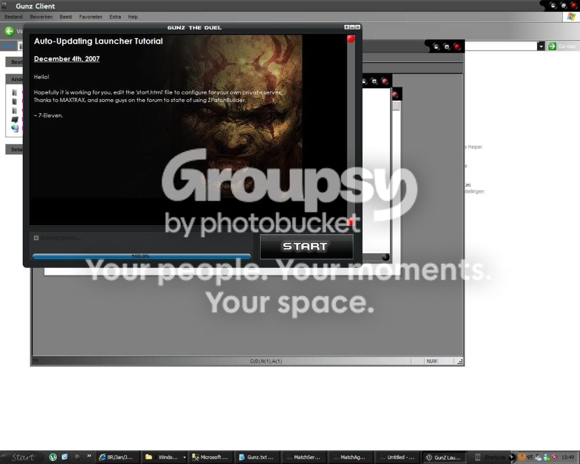Expand the quick launch chevron
The width and height of the screenshot is (580, 464).
click(x=89, y=456)
